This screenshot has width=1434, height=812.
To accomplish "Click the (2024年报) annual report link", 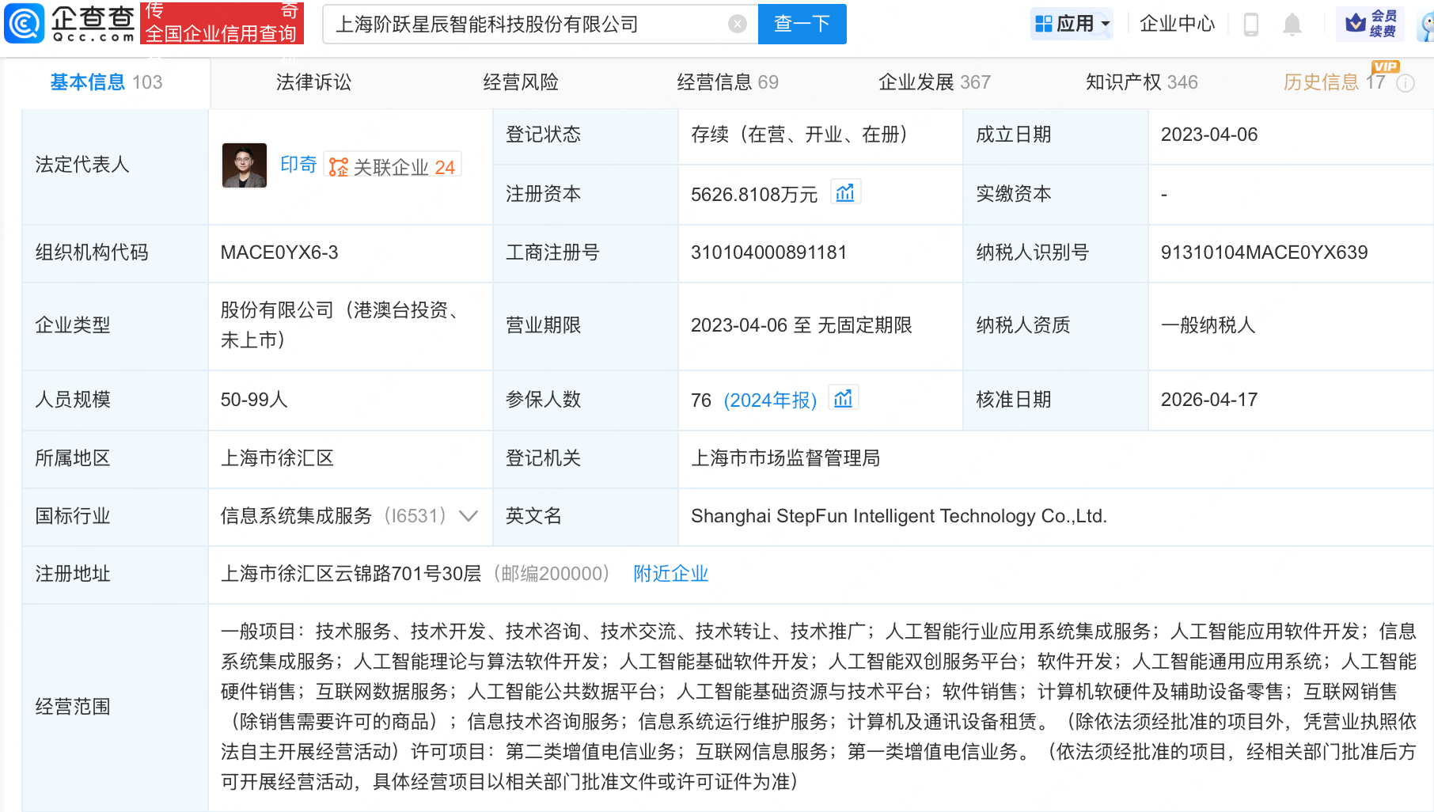I will (x=769, y=400).
